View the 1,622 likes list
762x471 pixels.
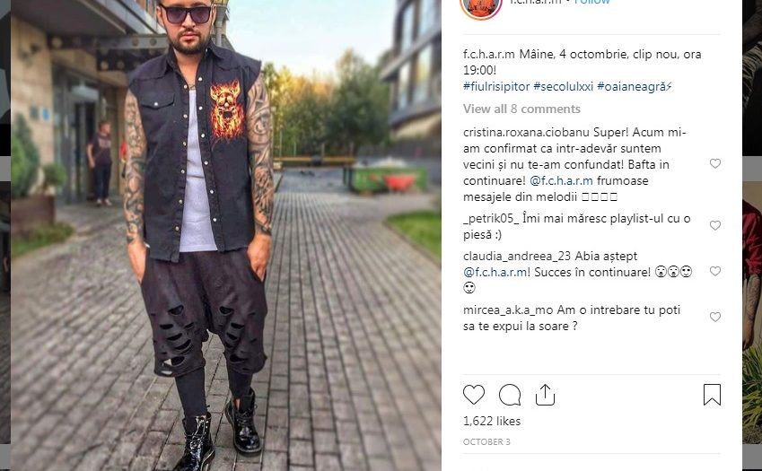coord(492,421)
